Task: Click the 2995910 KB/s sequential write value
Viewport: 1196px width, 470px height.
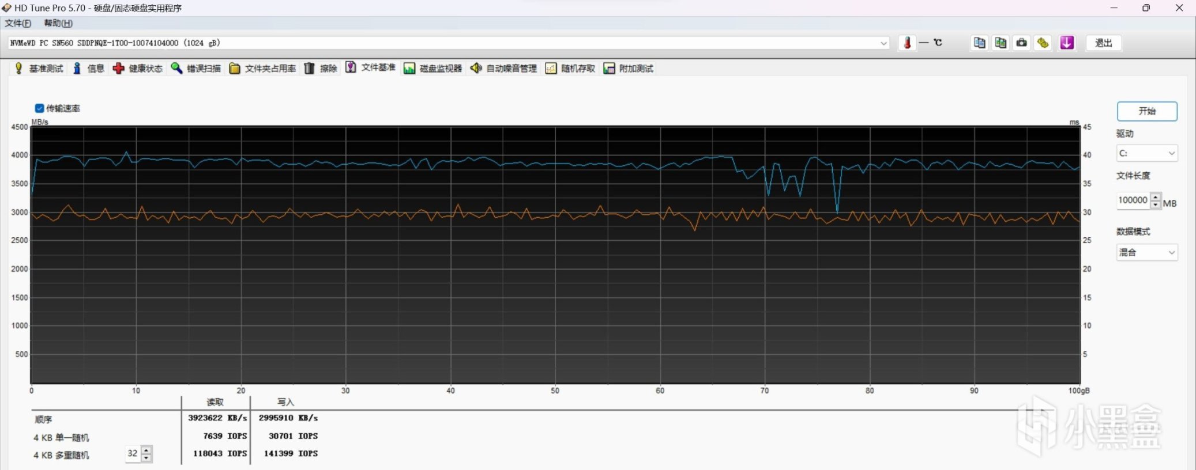Action: (288, 418)
